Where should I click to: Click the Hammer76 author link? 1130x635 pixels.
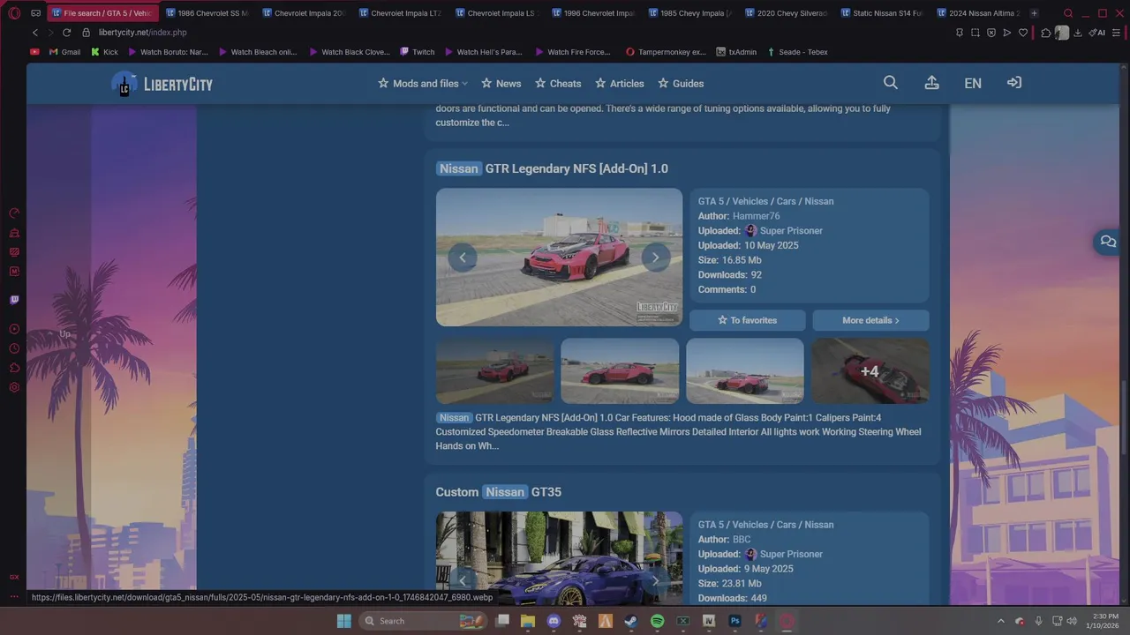756,216
